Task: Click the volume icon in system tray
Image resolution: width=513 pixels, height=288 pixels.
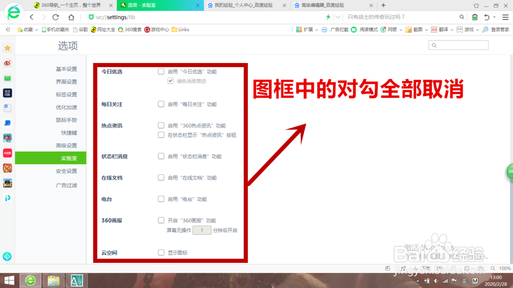Action: click(x=436, y=281)
